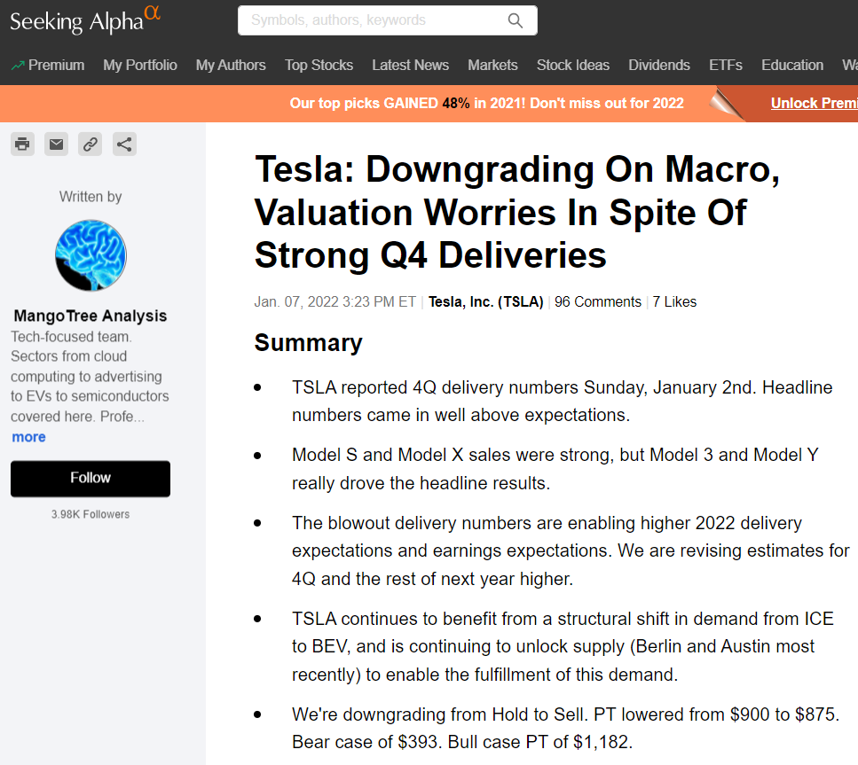Click the search magnifying glass icon
This screenshot has height=765, width=858.
(x=515, y=20)
